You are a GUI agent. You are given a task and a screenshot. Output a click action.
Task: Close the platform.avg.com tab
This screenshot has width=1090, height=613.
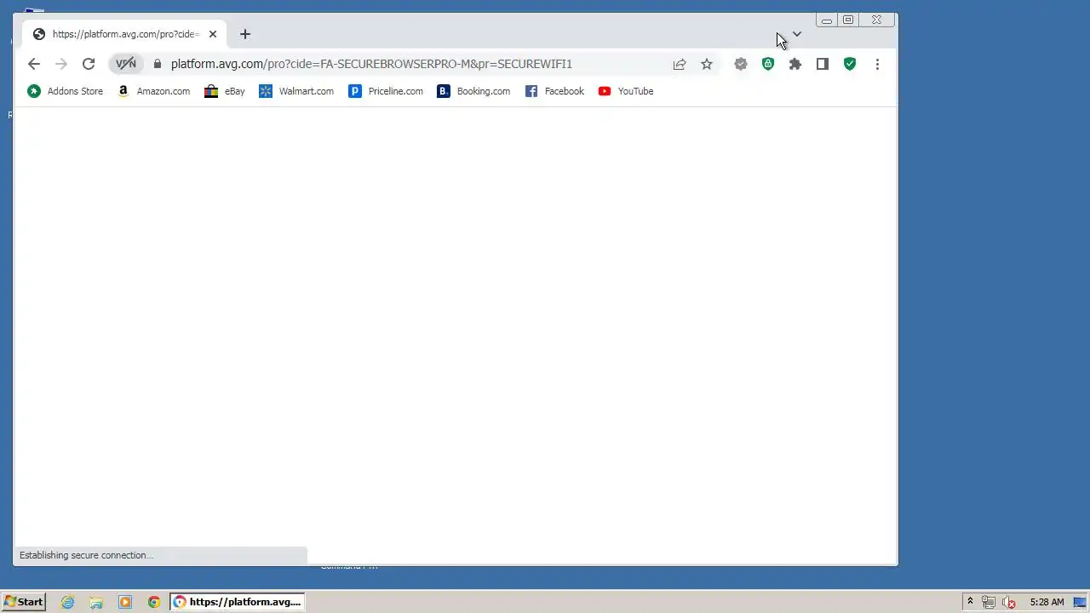[x=213, y=34]
